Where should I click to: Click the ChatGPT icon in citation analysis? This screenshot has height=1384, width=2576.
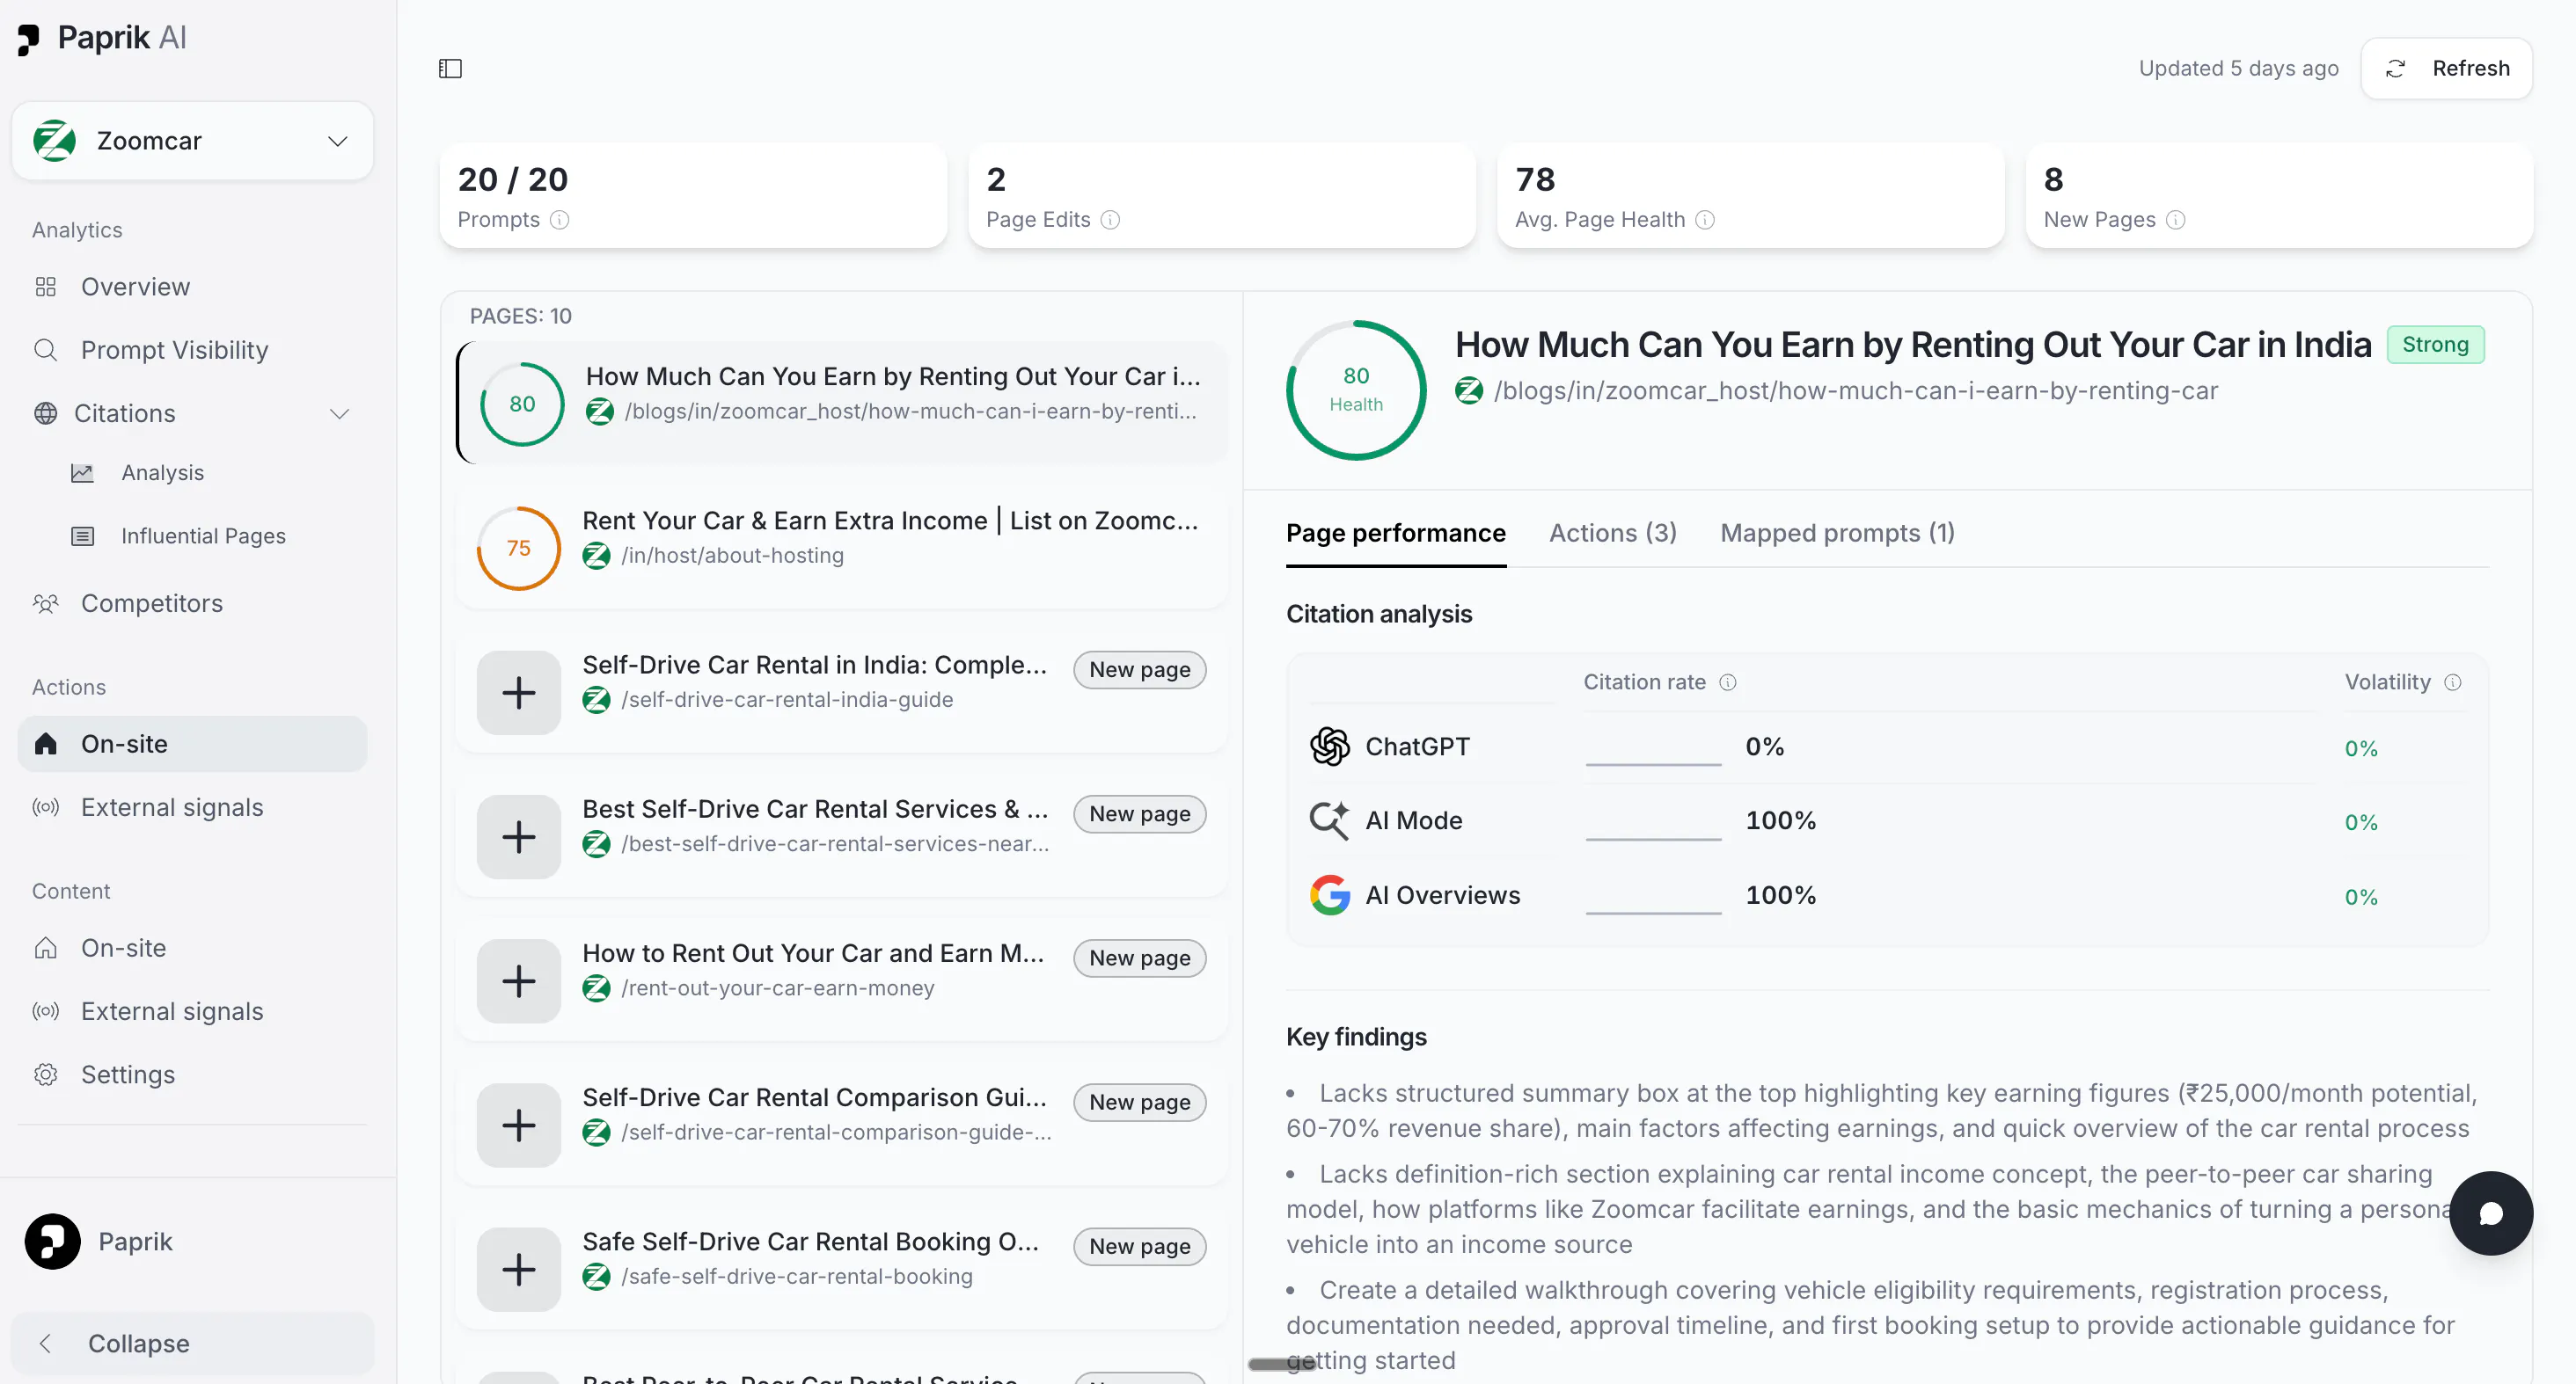1330,747
